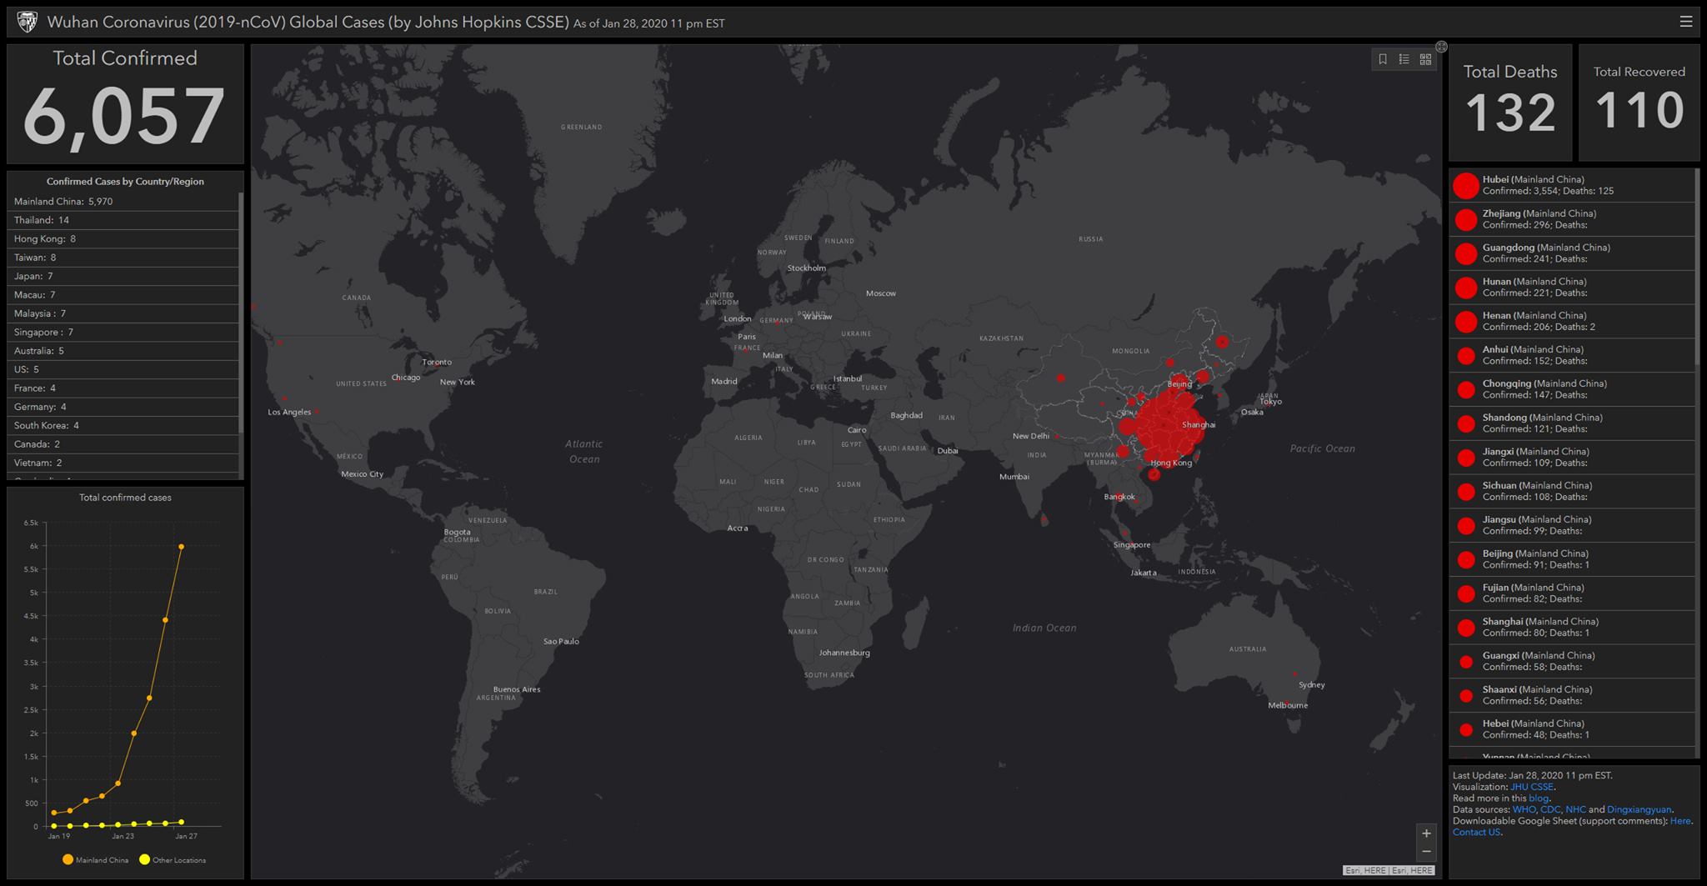
Task: Show the map legend list
Action: (x=1404, y=59)
